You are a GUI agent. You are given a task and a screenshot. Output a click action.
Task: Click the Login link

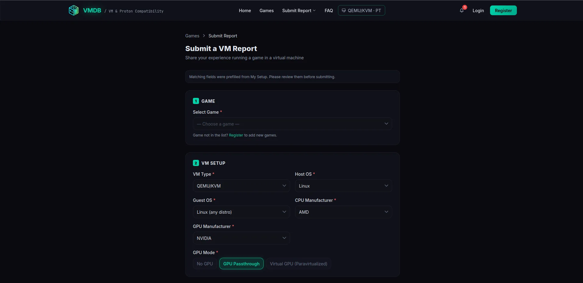(478, 11)
